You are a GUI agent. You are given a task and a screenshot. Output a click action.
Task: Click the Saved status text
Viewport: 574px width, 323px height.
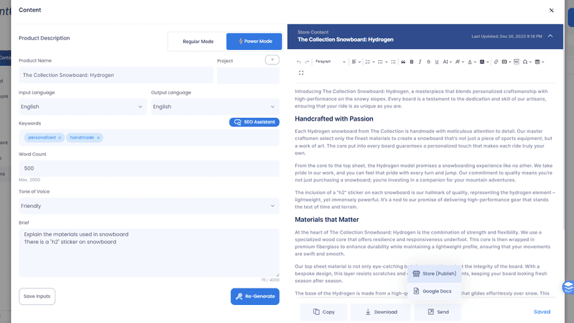point(542,312)
